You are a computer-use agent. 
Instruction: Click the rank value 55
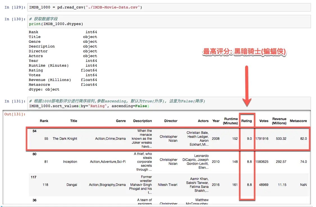(46, 139)
